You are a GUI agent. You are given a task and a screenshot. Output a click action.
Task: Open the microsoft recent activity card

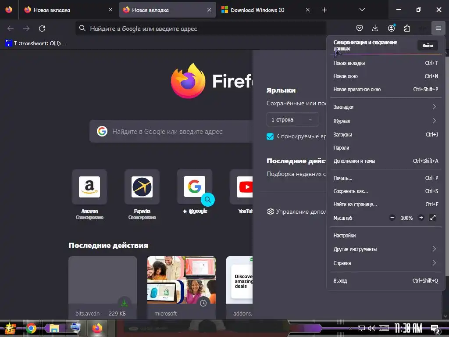182,287
